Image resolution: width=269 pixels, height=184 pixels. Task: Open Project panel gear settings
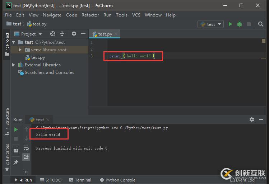click(74, 34)
